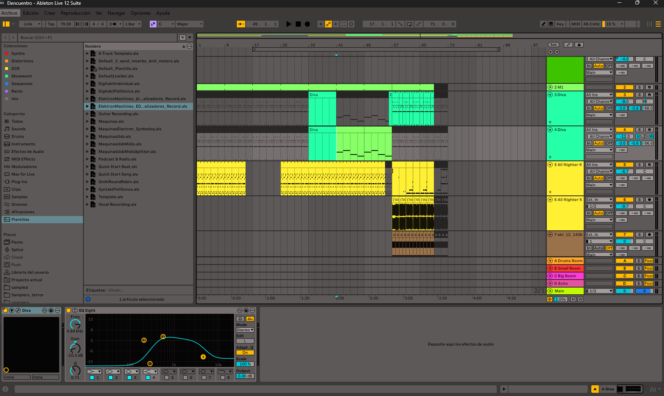Open the Archivo menu
This screenshot has height=396, width=664.
pos(9,13)
